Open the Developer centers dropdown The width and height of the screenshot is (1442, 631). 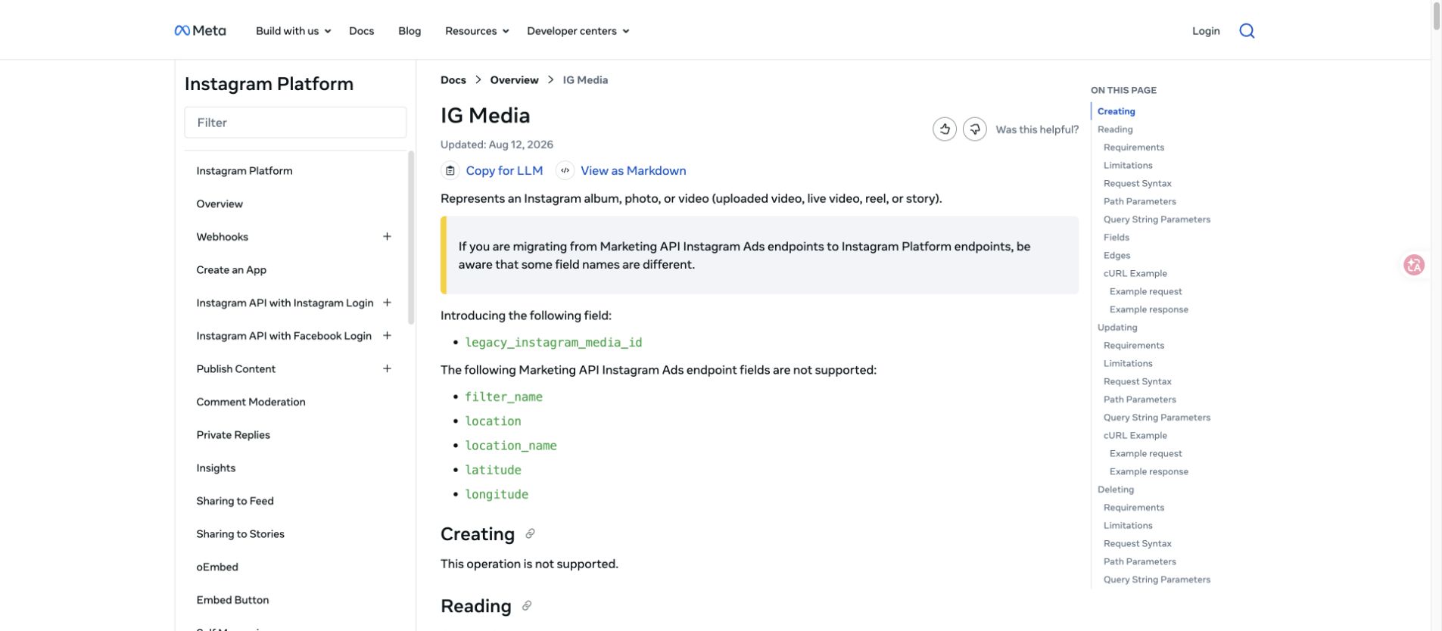tap(578, 31)
